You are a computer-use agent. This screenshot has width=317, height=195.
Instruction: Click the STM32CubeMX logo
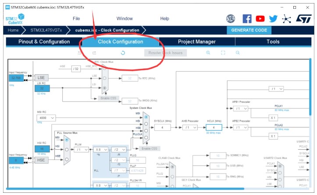click(15, 19)
